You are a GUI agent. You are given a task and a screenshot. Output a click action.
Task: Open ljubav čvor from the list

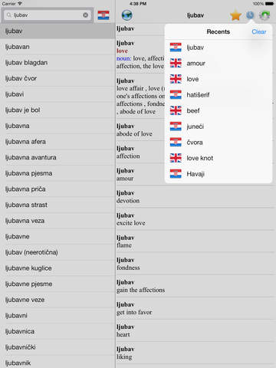(58, 78)
